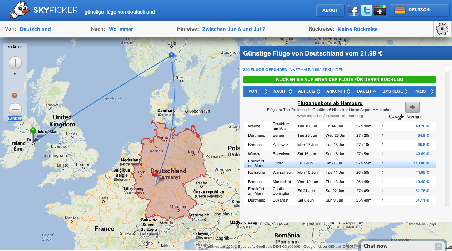Click the Skypicker bird logo
The image size is (452, 251).
(20, 10)
